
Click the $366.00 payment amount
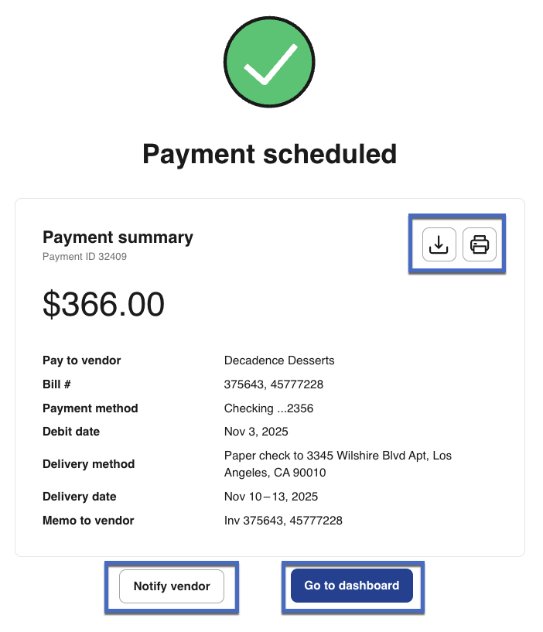click(104, 305)
